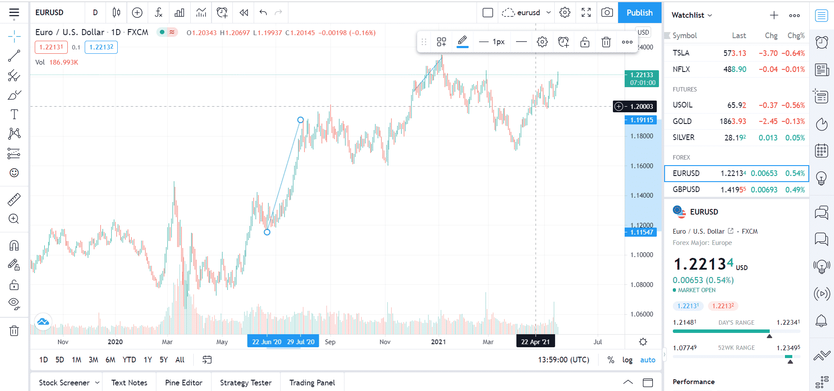
Task: Open indicator templates icon
Action: [201, 13]
